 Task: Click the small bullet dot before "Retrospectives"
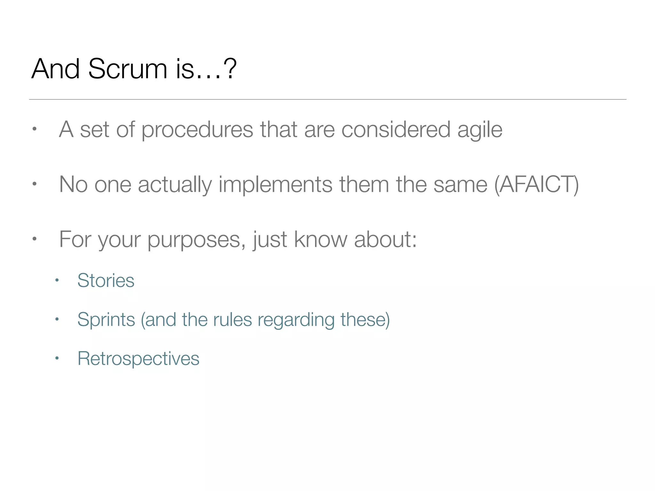[57, 358]
